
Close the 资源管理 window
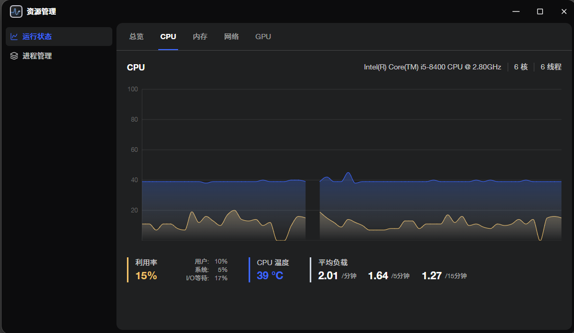point(564,11)
